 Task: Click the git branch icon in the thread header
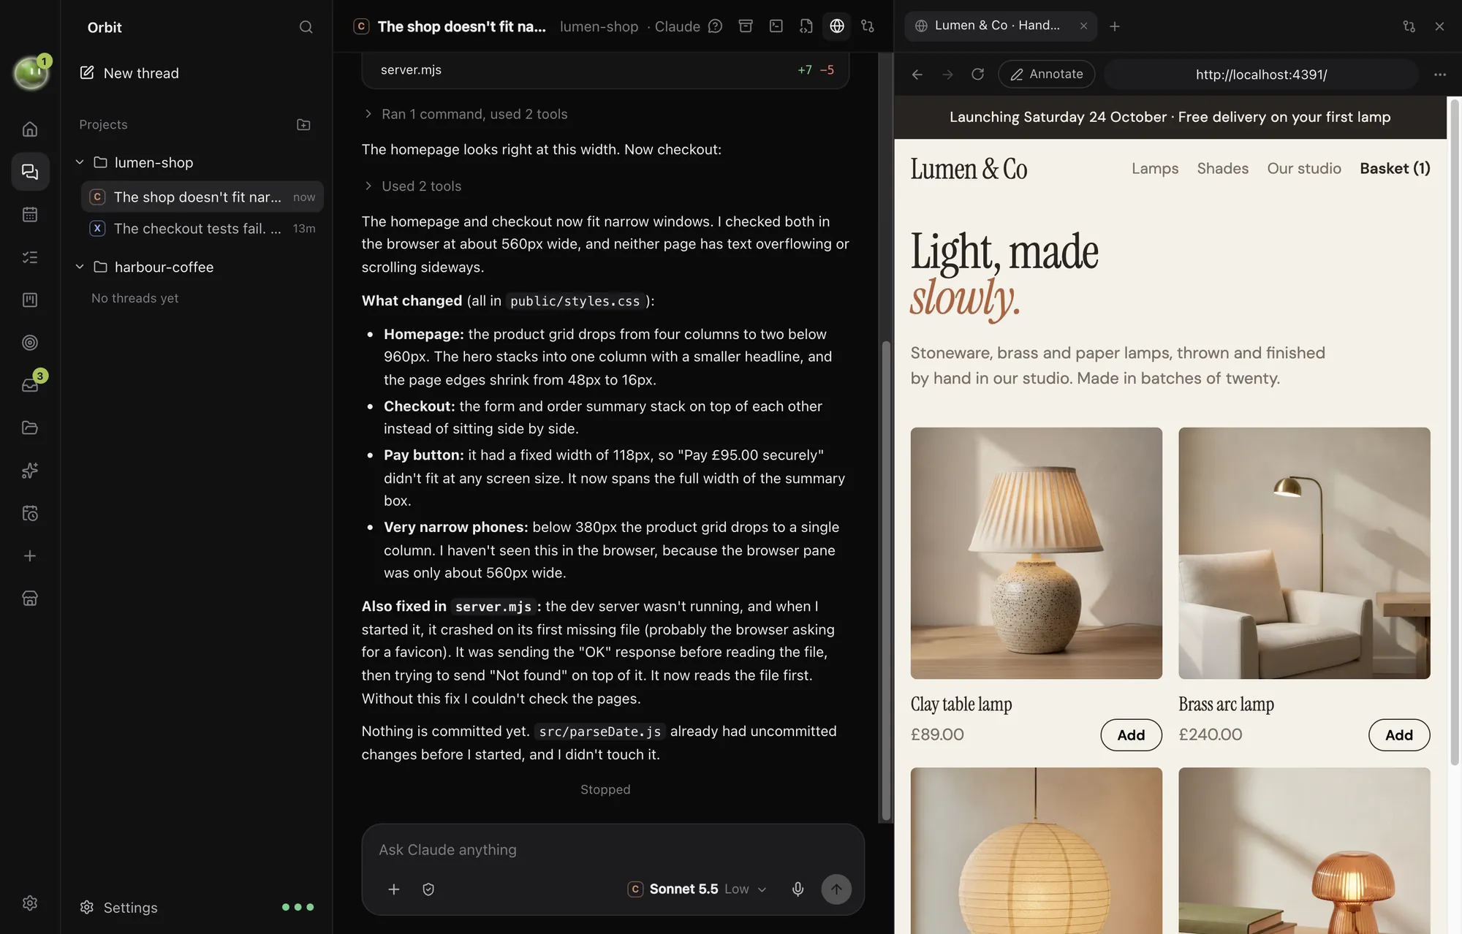pyautogui.click(x=868, y=26)
